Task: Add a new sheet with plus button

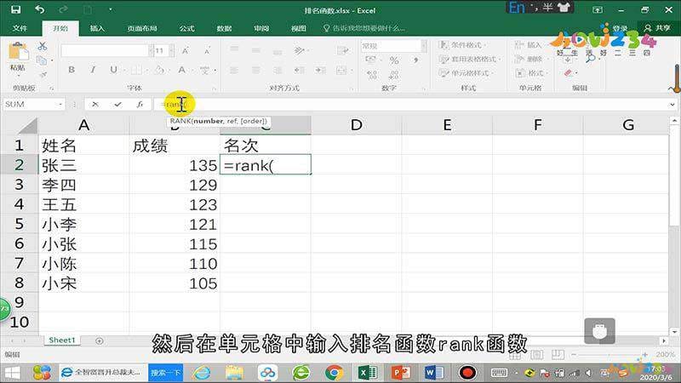Action: coord(100,341)
